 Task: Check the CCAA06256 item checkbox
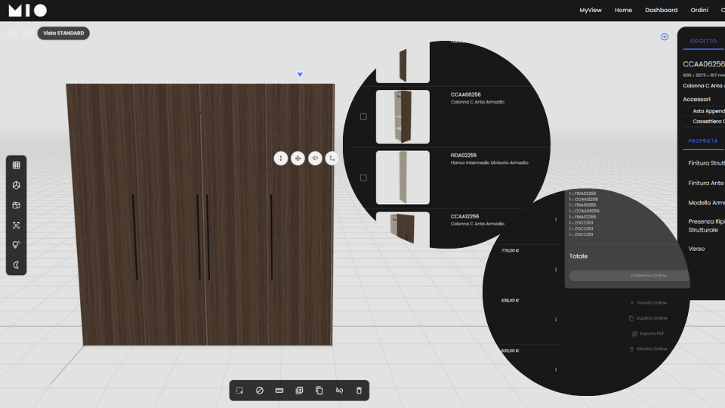[363, 117]
